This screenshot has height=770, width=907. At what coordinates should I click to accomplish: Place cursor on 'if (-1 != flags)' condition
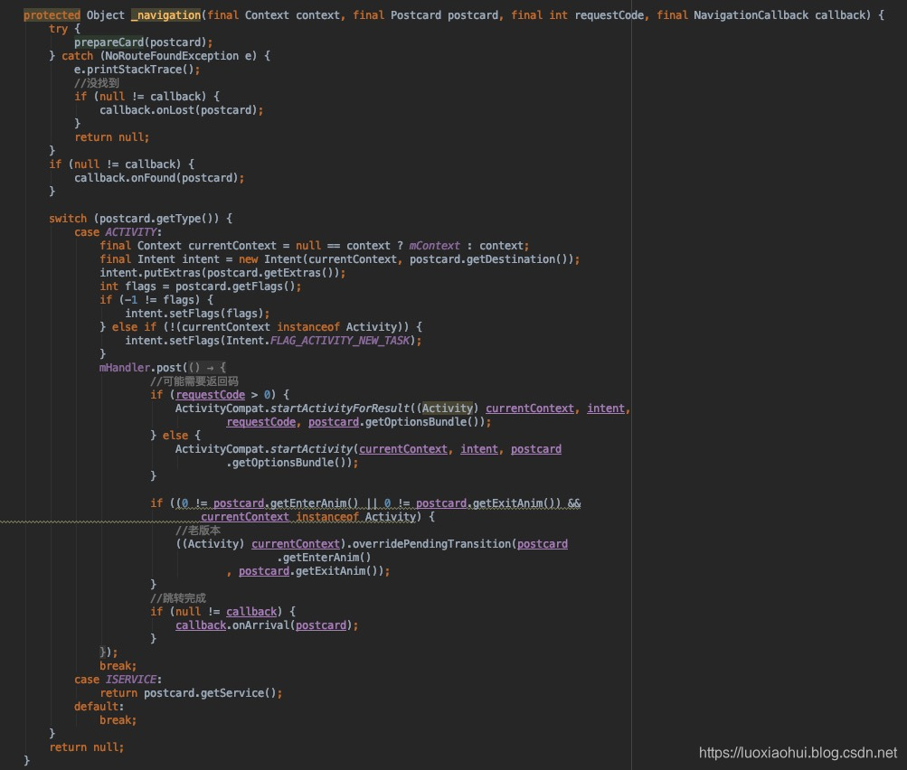pos(156,300)
